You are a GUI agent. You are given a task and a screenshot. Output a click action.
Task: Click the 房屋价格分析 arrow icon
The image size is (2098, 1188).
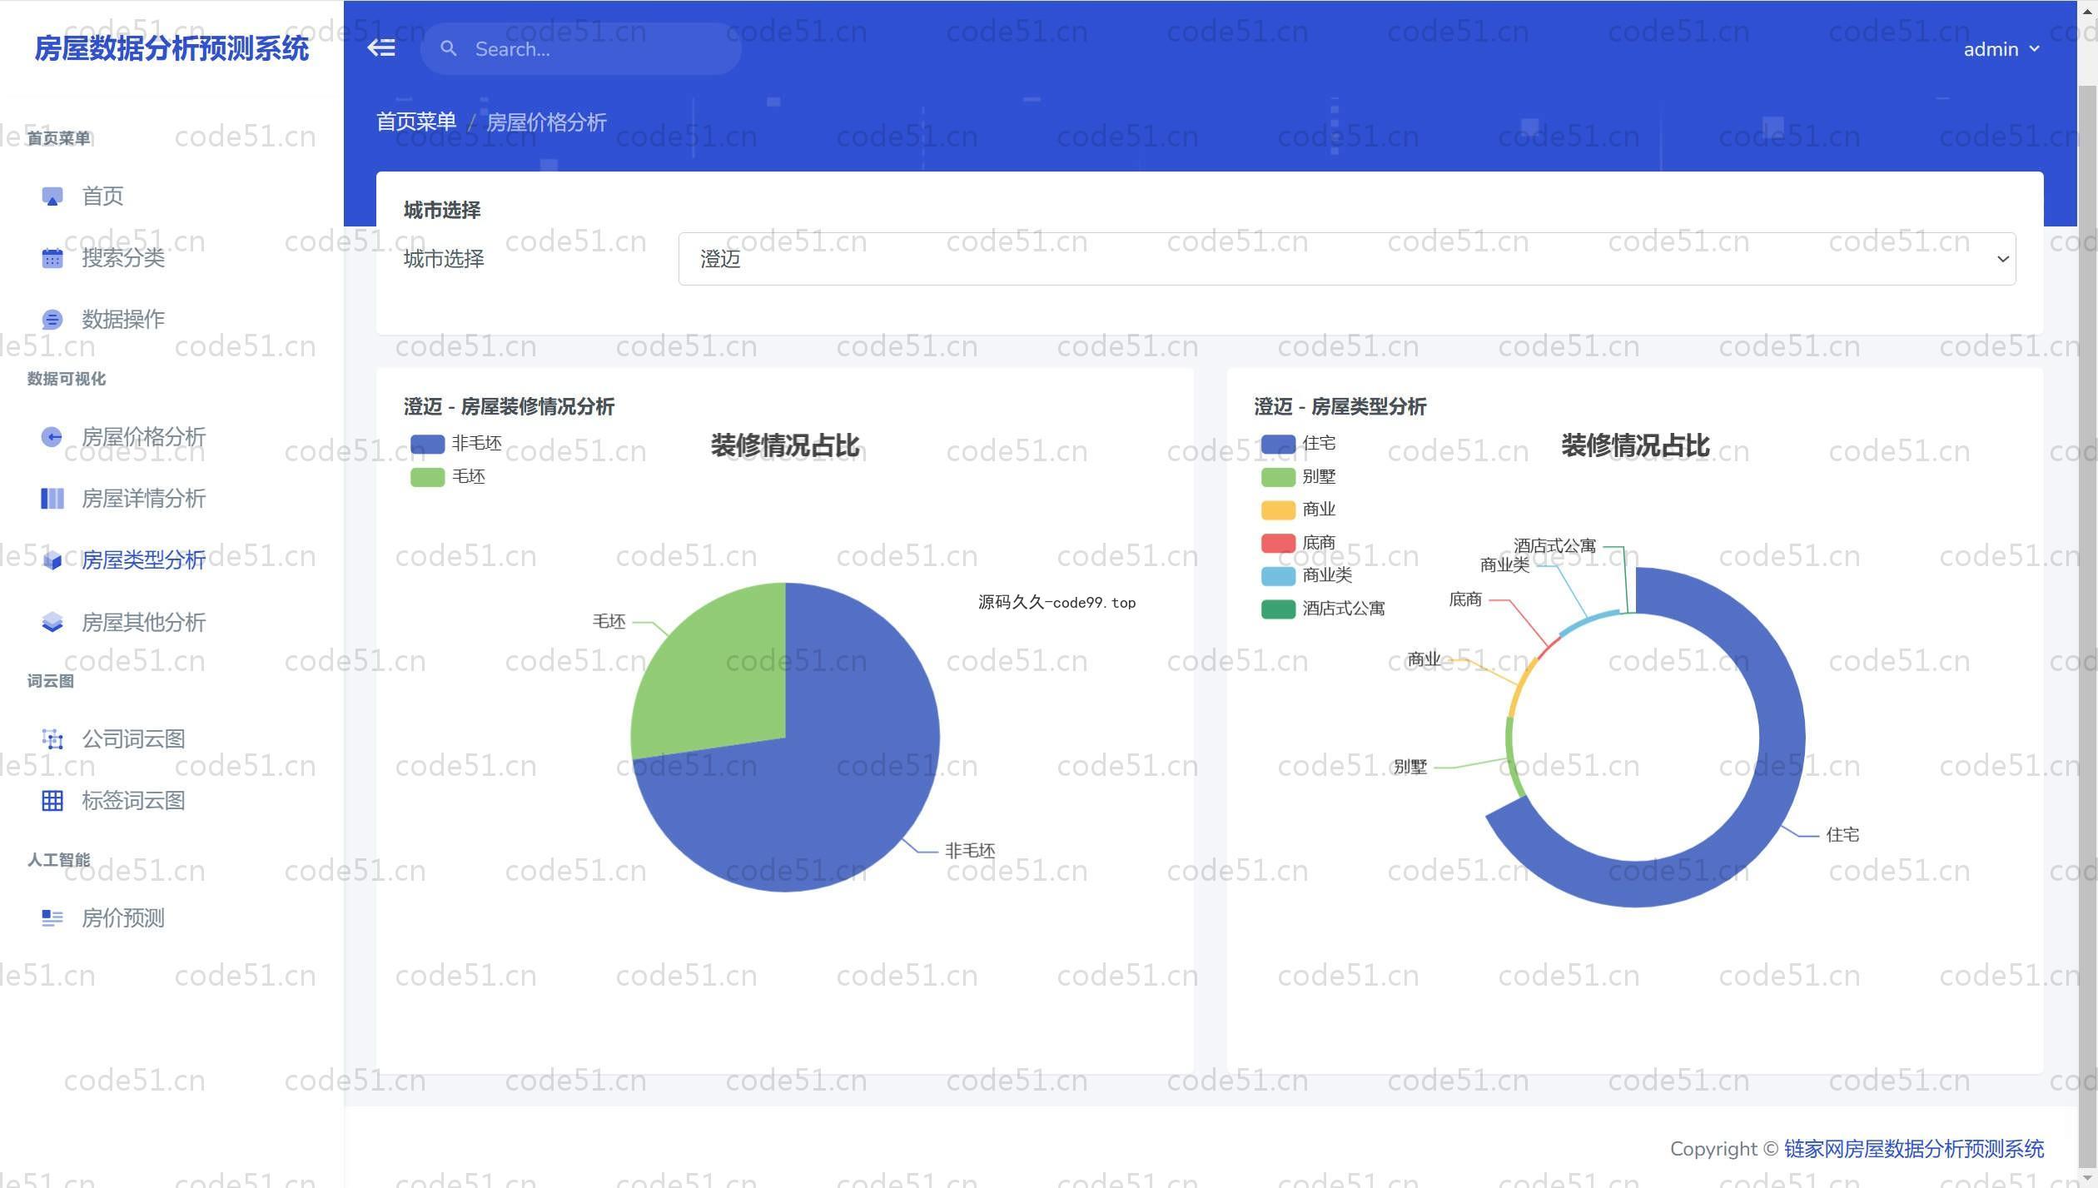click(x=52, y=437)
